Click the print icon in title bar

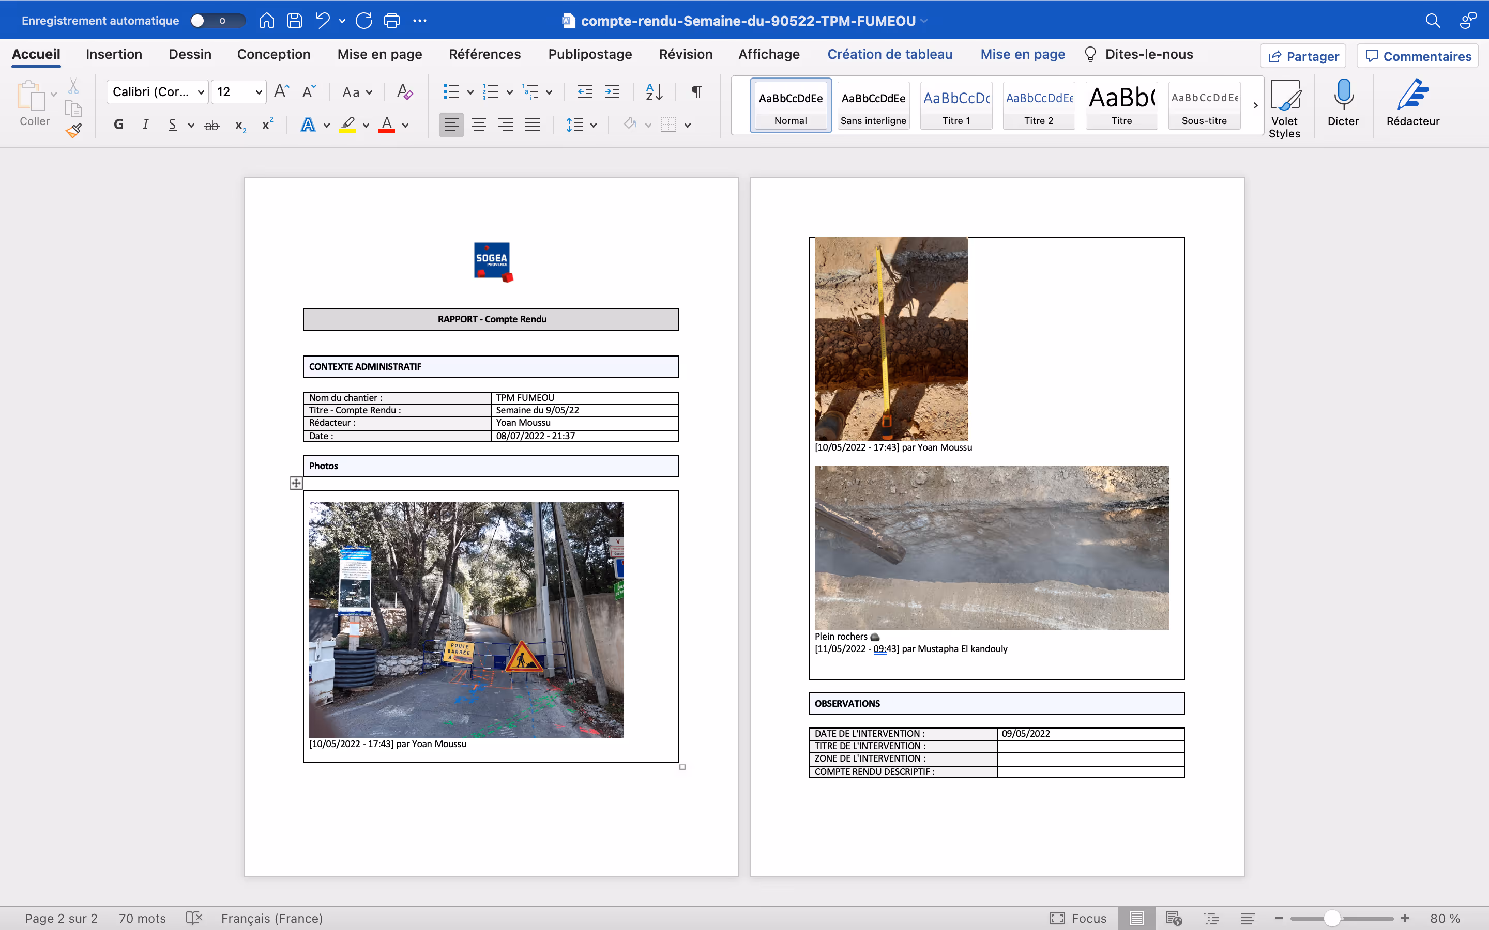(x=391, y=20)
